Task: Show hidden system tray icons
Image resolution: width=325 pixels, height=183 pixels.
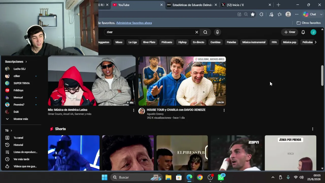Action: tap(273, 177)
